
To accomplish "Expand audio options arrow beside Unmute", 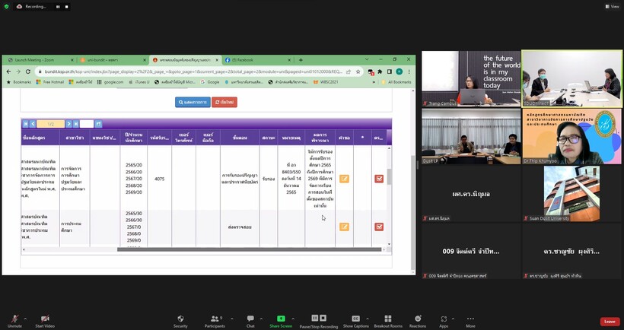I will click(25, 319).
